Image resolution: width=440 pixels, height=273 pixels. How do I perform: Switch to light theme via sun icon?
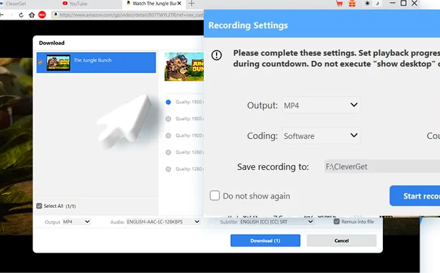pyautogui.click(x=367, y=3)
